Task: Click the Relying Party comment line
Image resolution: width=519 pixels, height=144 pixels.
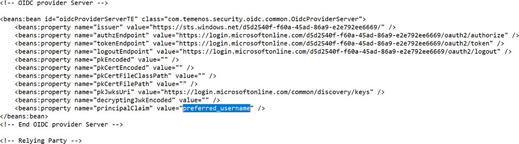Action: pos(41,141)
